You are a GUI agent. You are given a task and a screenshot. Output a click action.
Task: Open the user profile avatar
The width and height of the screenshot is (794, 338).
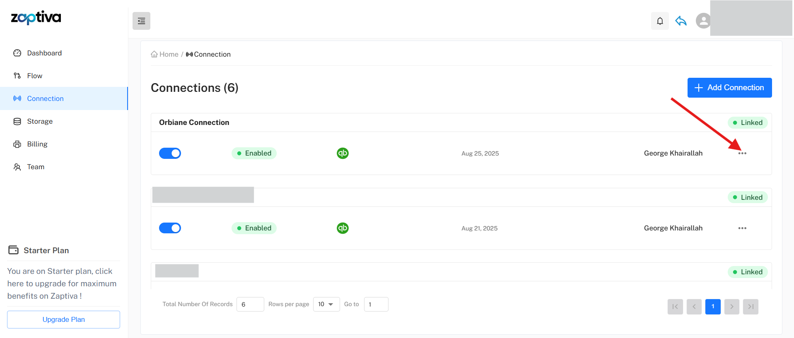pos(703,21)
